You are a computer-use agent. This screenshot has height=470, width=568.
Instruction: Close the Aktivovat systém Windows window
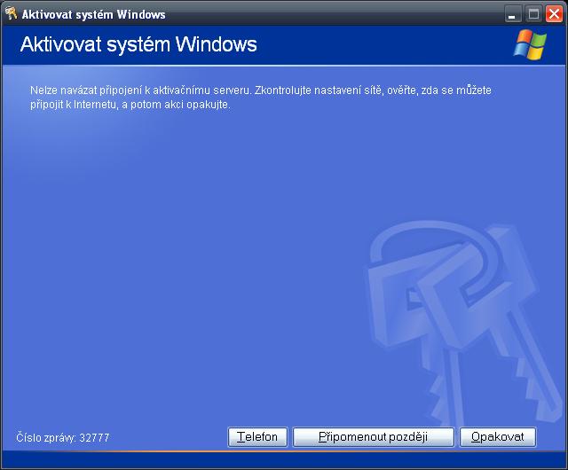click(554, 14)
